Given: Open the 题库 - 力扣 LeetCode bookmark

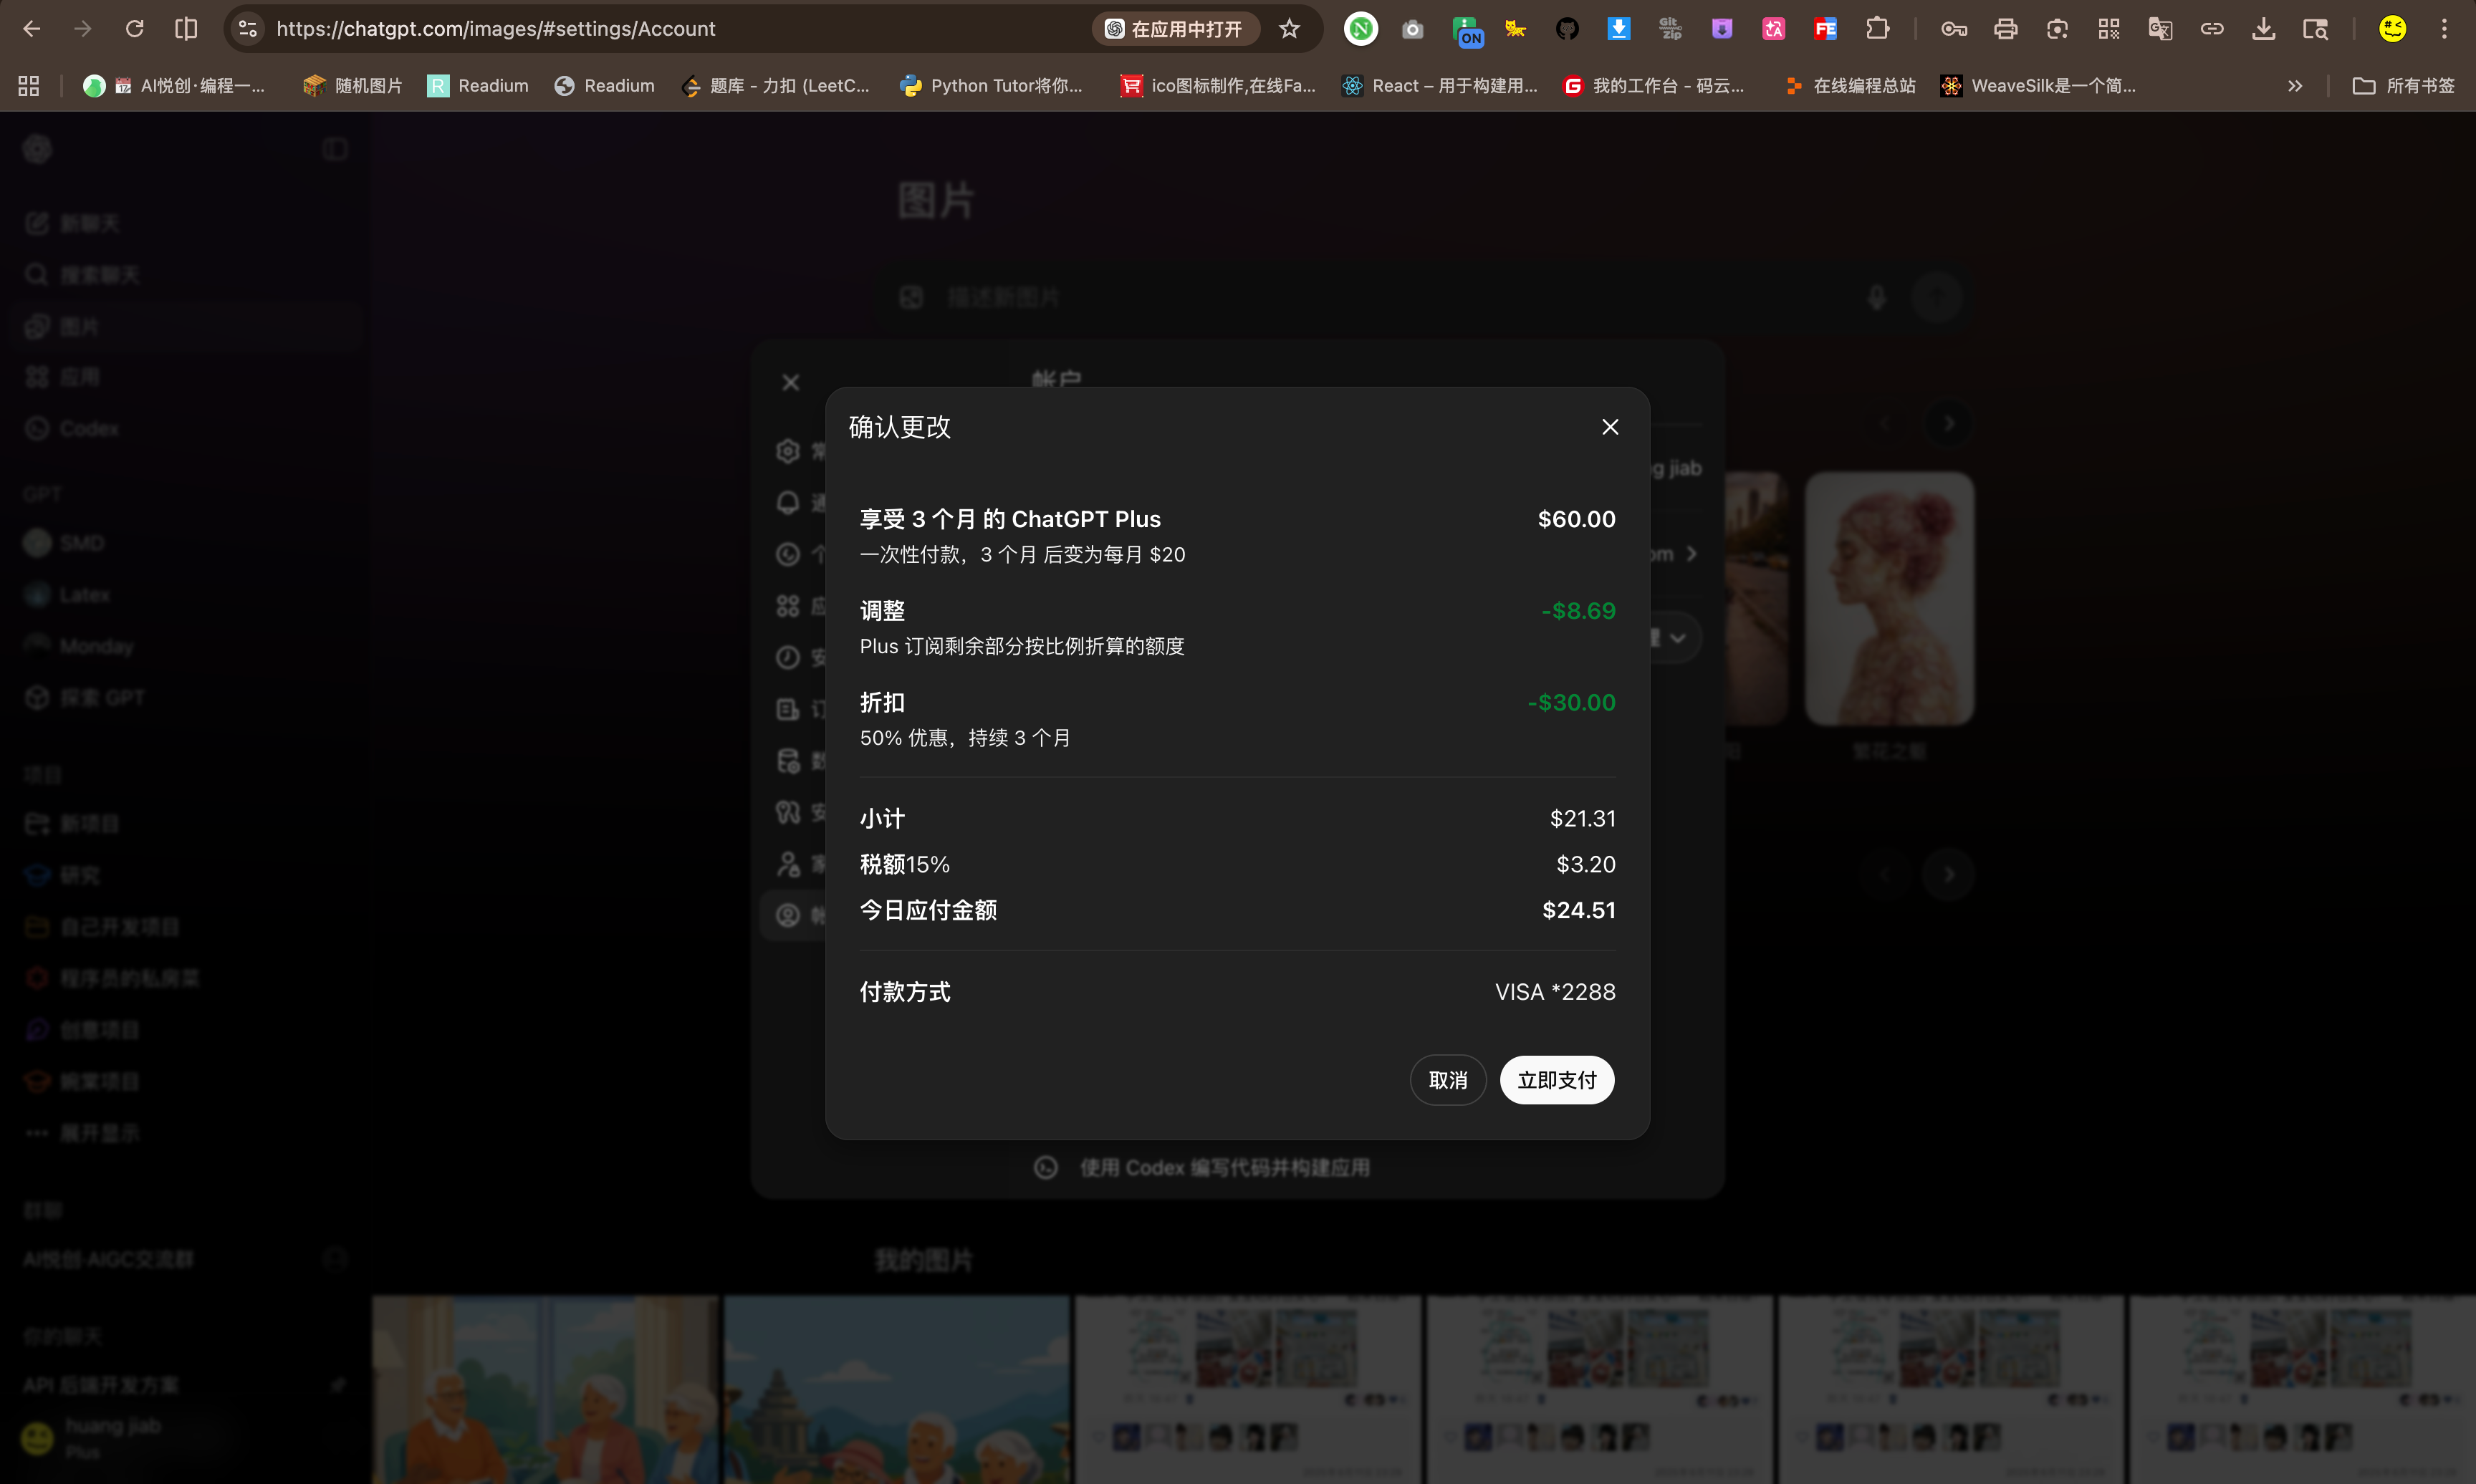Looking at the screenshot, I should point(776,86).
